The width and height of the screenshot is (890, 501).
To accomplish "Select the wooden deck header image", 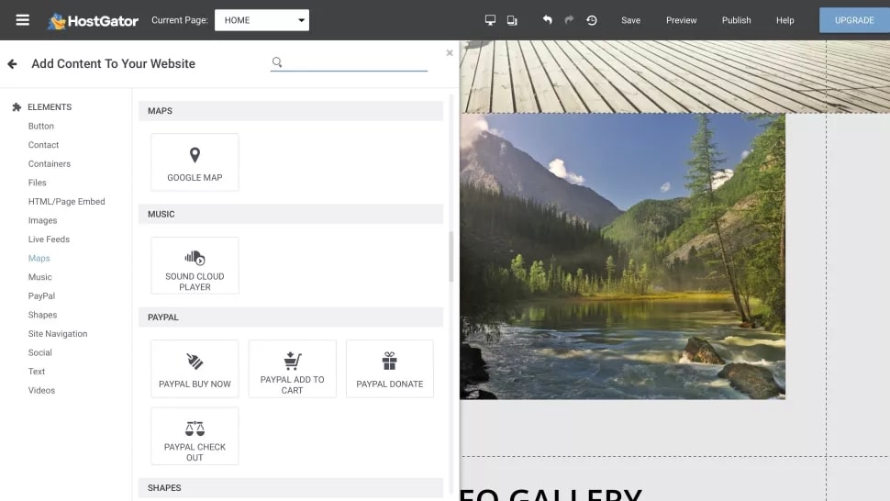I will 675,76.
